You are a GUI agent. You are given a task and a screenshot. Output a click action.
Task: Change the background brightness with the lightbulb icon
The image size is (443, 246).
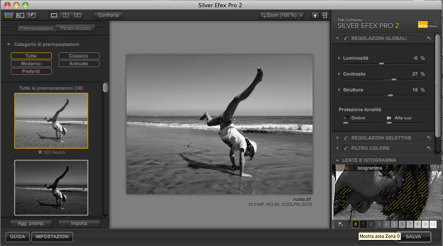point(315,15)
